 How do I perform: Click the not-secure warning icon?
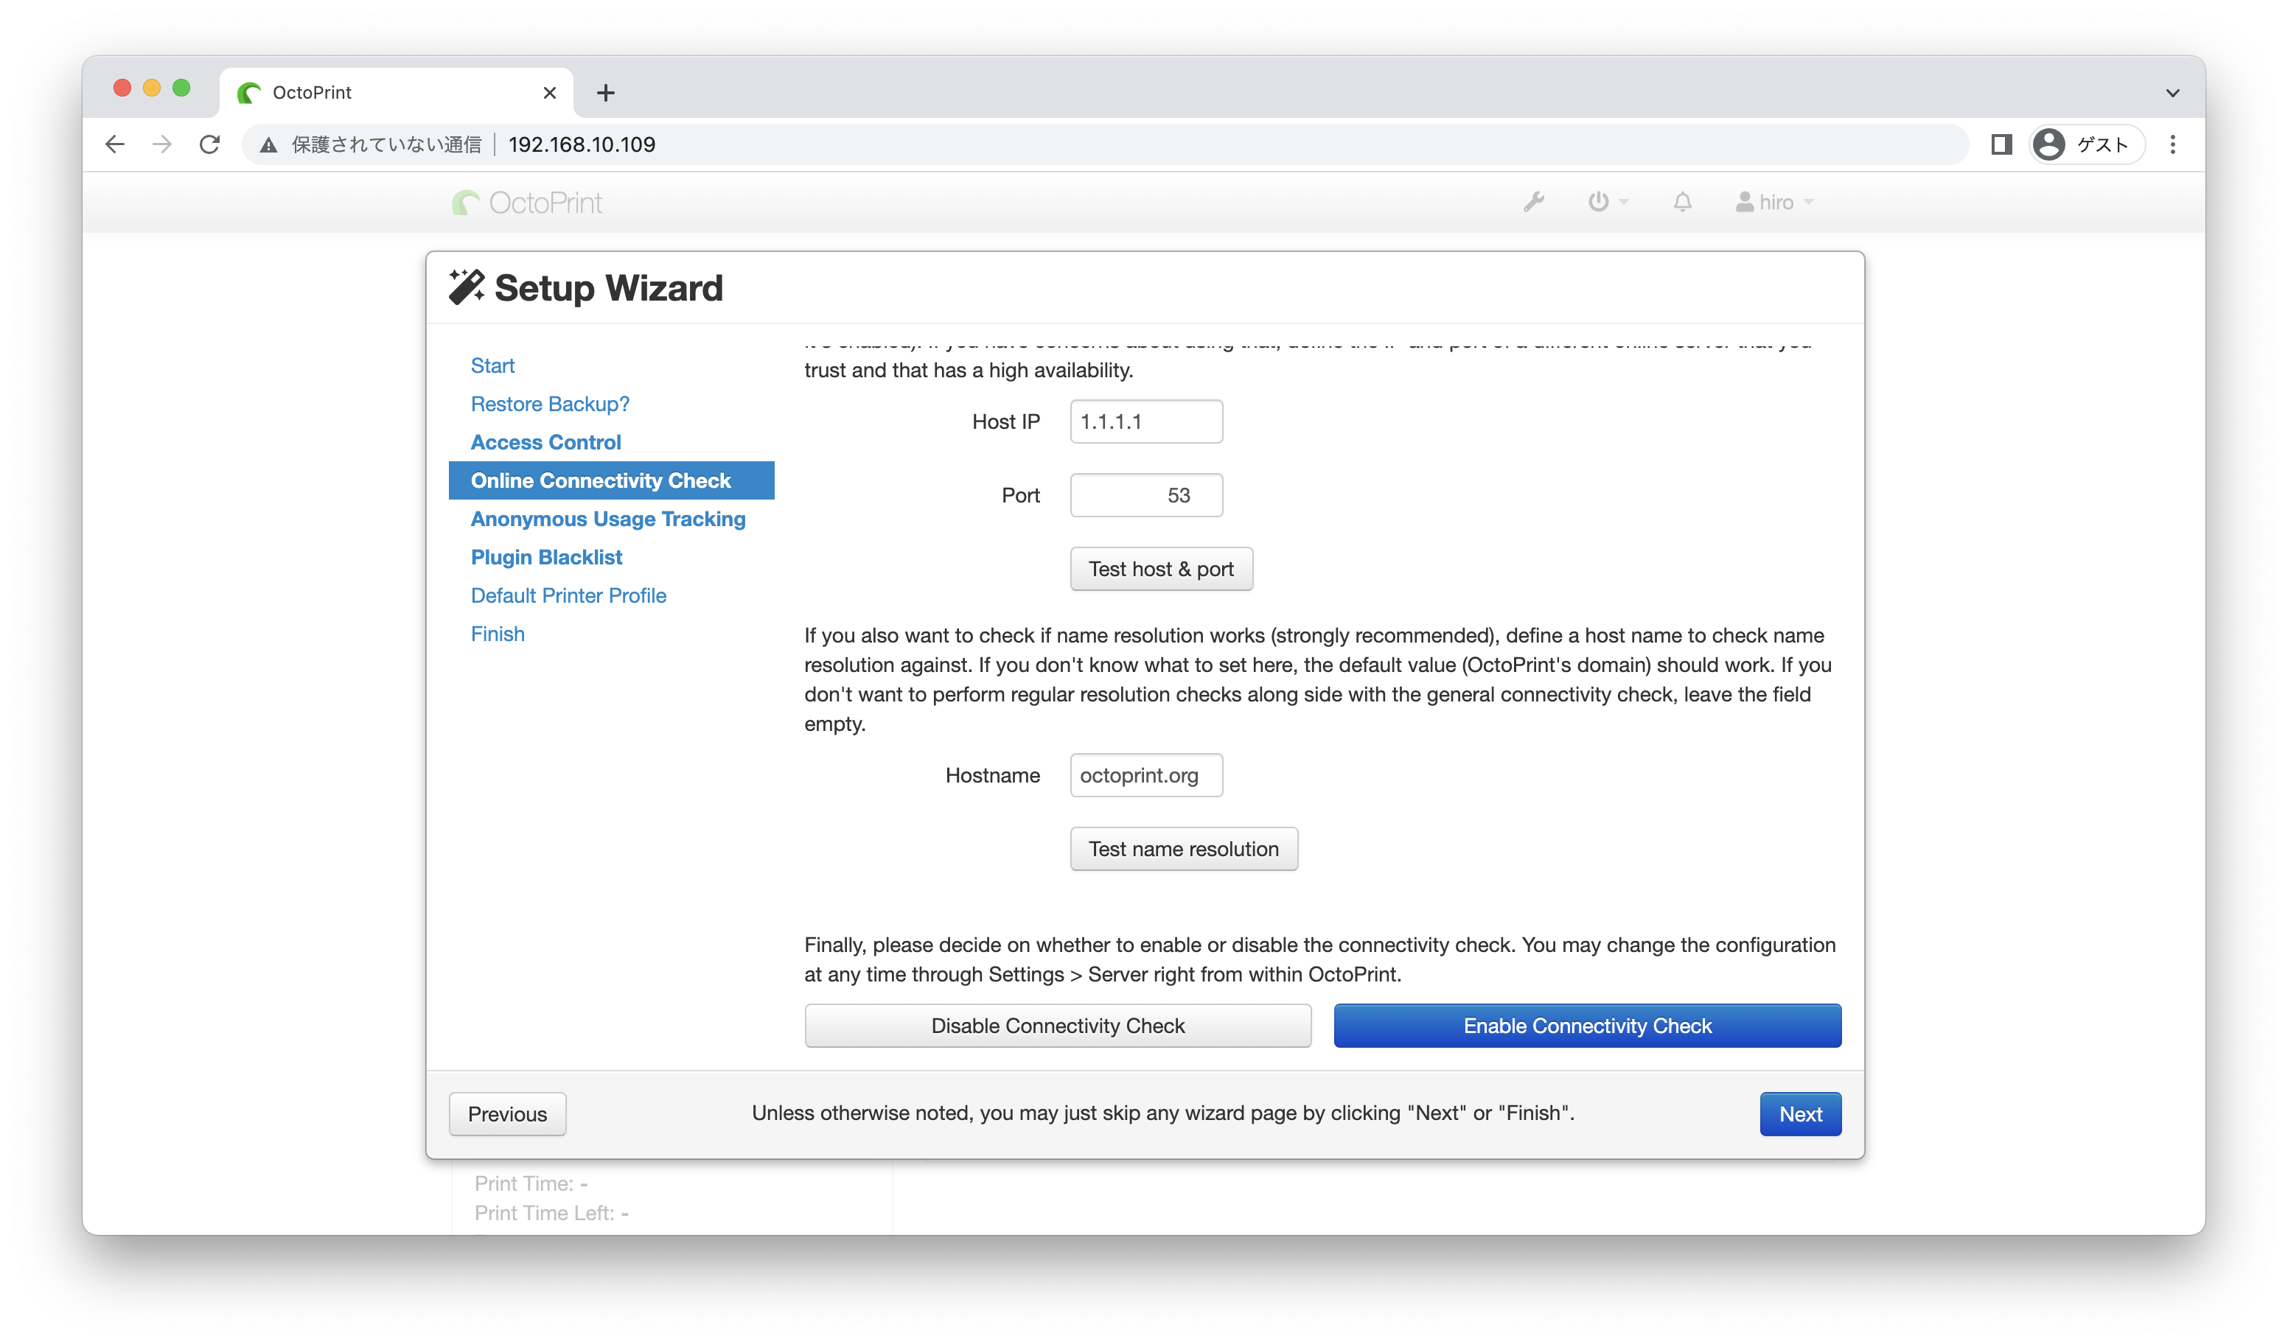pos(268,144)
